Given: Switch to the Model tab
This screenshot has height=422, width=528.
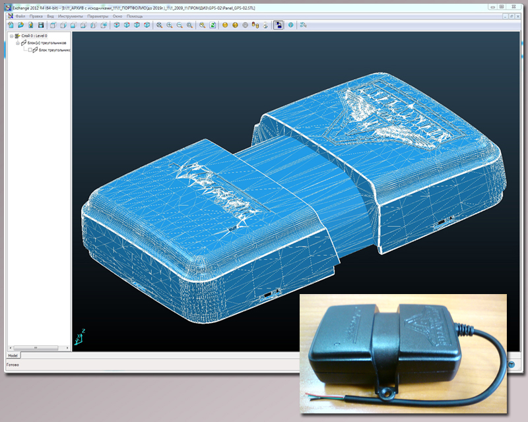Looking at the screenshot, I should [13, 355].
